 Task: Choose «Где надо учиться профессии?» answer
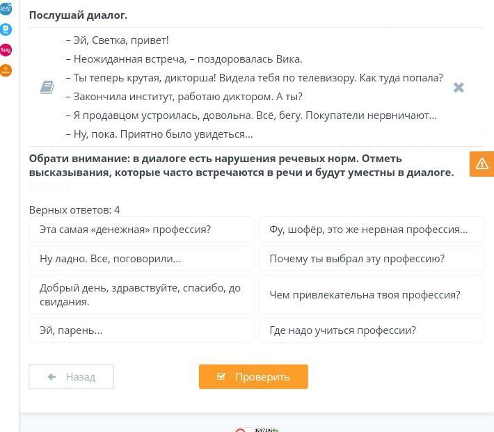(371, 330)
